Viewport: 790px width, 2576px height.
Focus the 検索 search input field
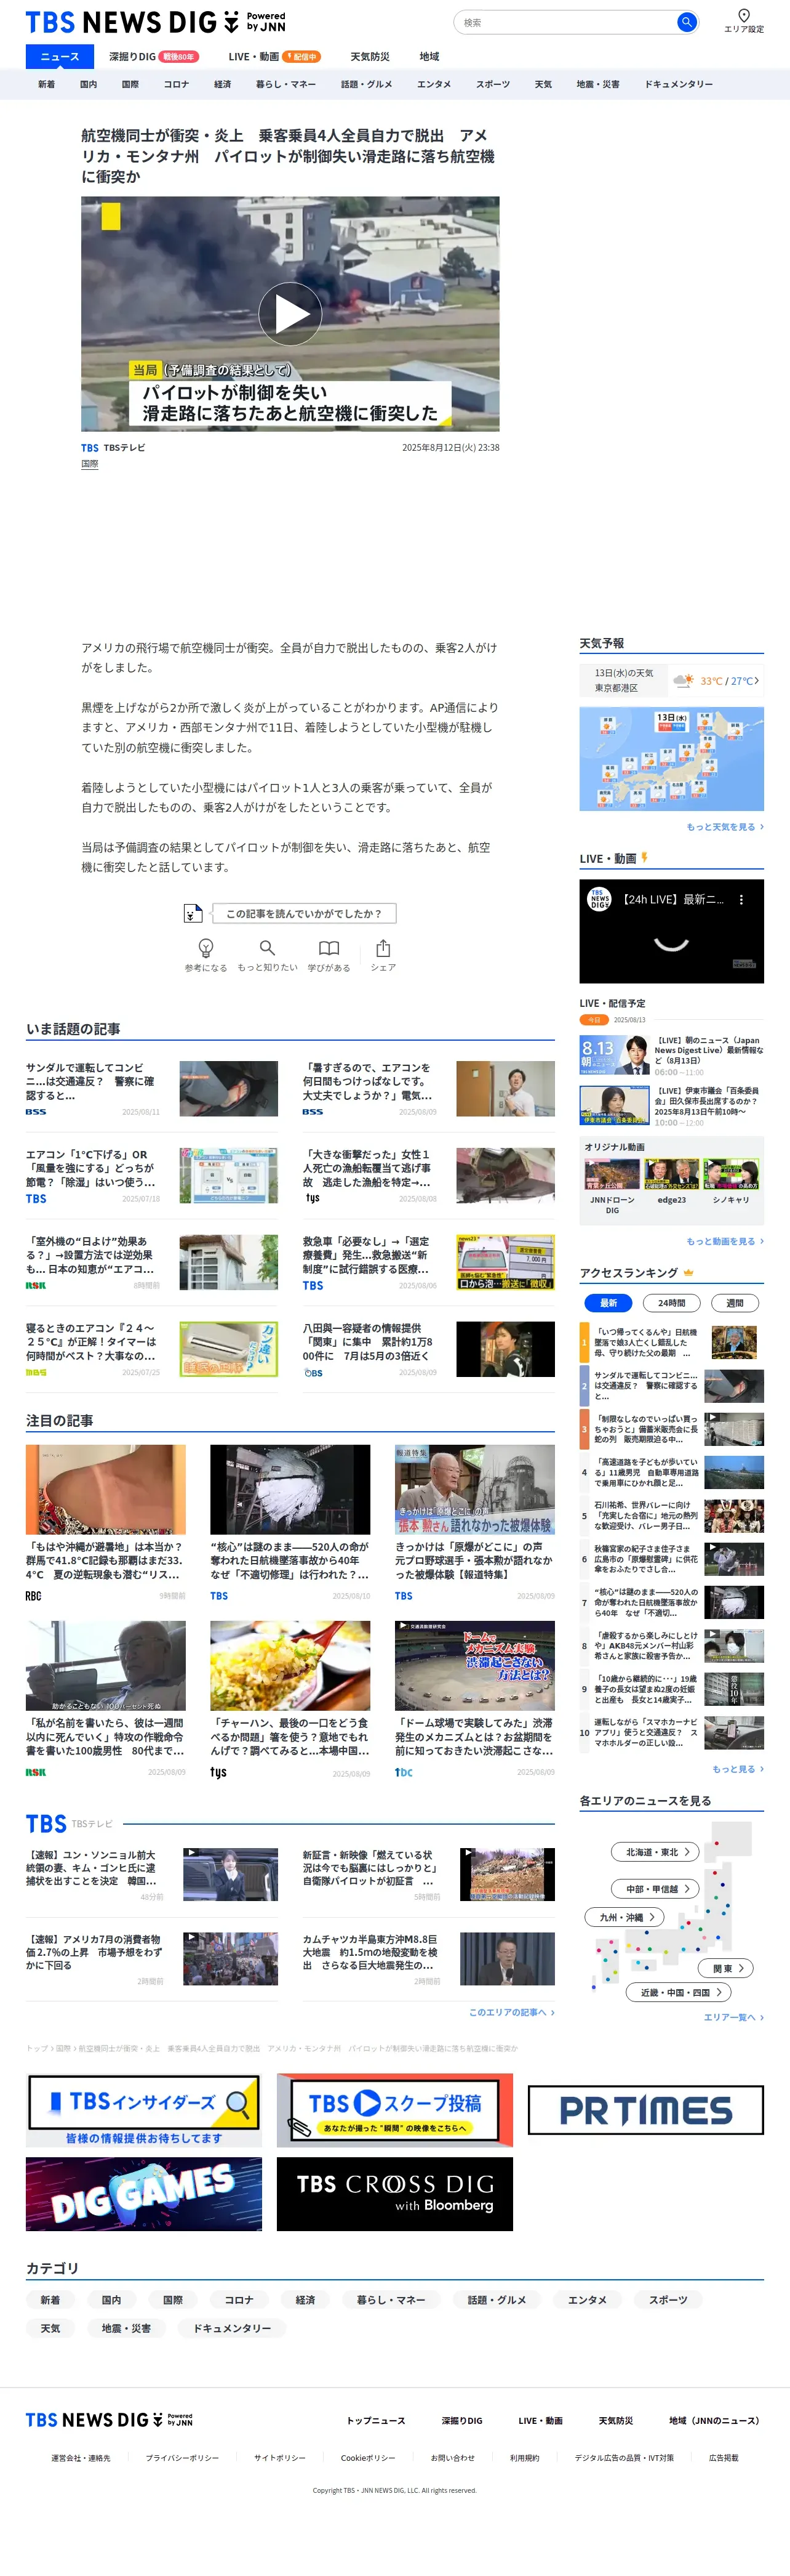click(565, 22)
